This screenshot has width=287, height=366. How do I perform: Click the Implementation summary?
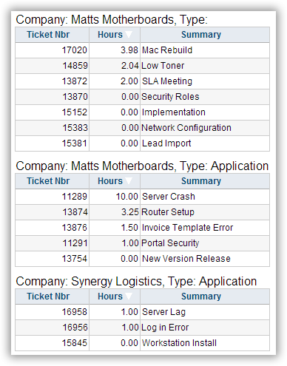[x=174, y=112]
